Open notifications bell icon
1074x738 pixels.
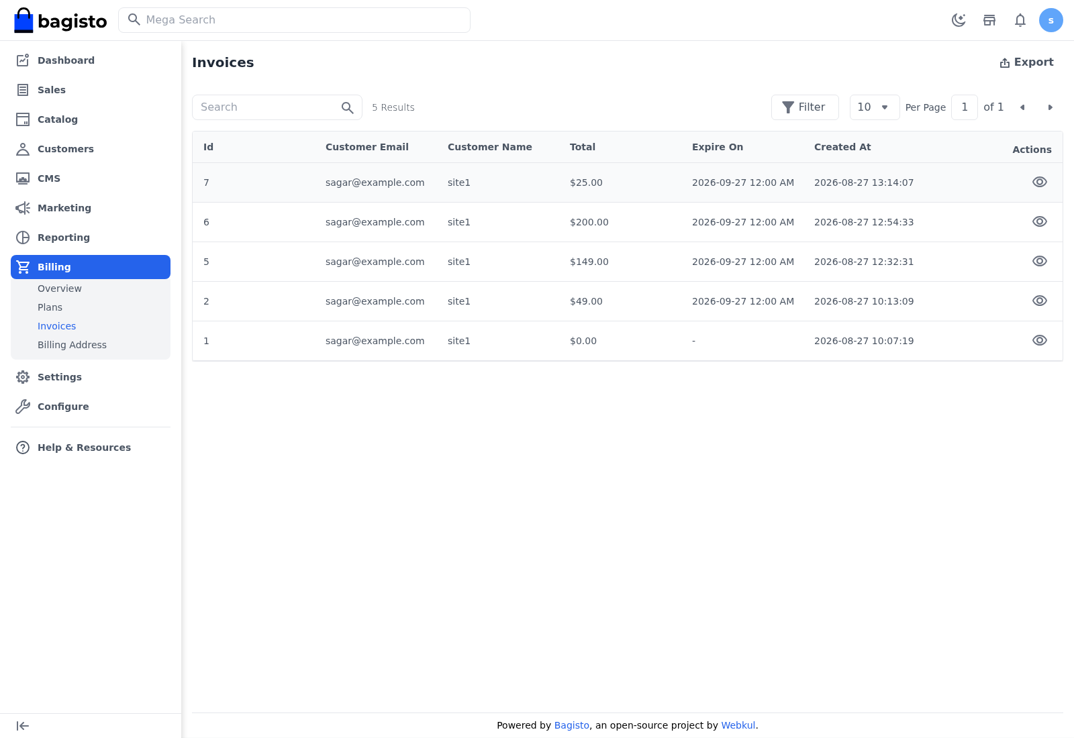point(1020,20)
